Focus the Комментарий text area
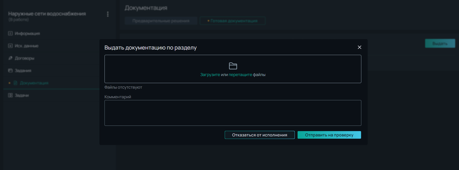This screenshot has height=170, width=459. [x=233, y=113]
